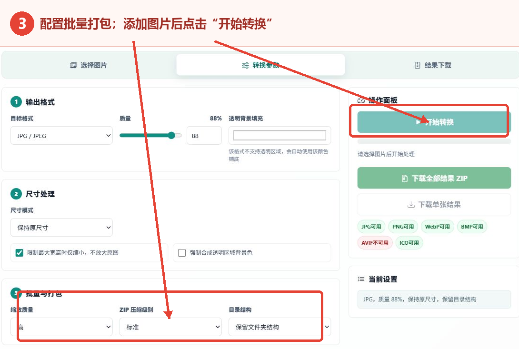Click the ICO可用 format badge

click(x=409, y=243)
